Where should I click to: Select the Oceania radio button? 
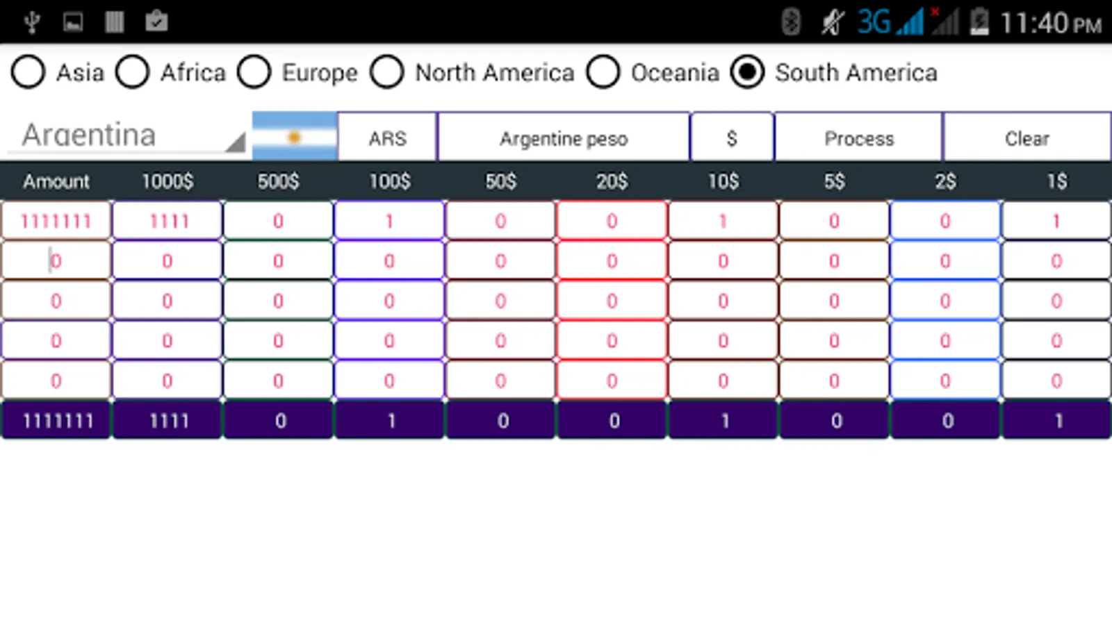tap(603, 72)
